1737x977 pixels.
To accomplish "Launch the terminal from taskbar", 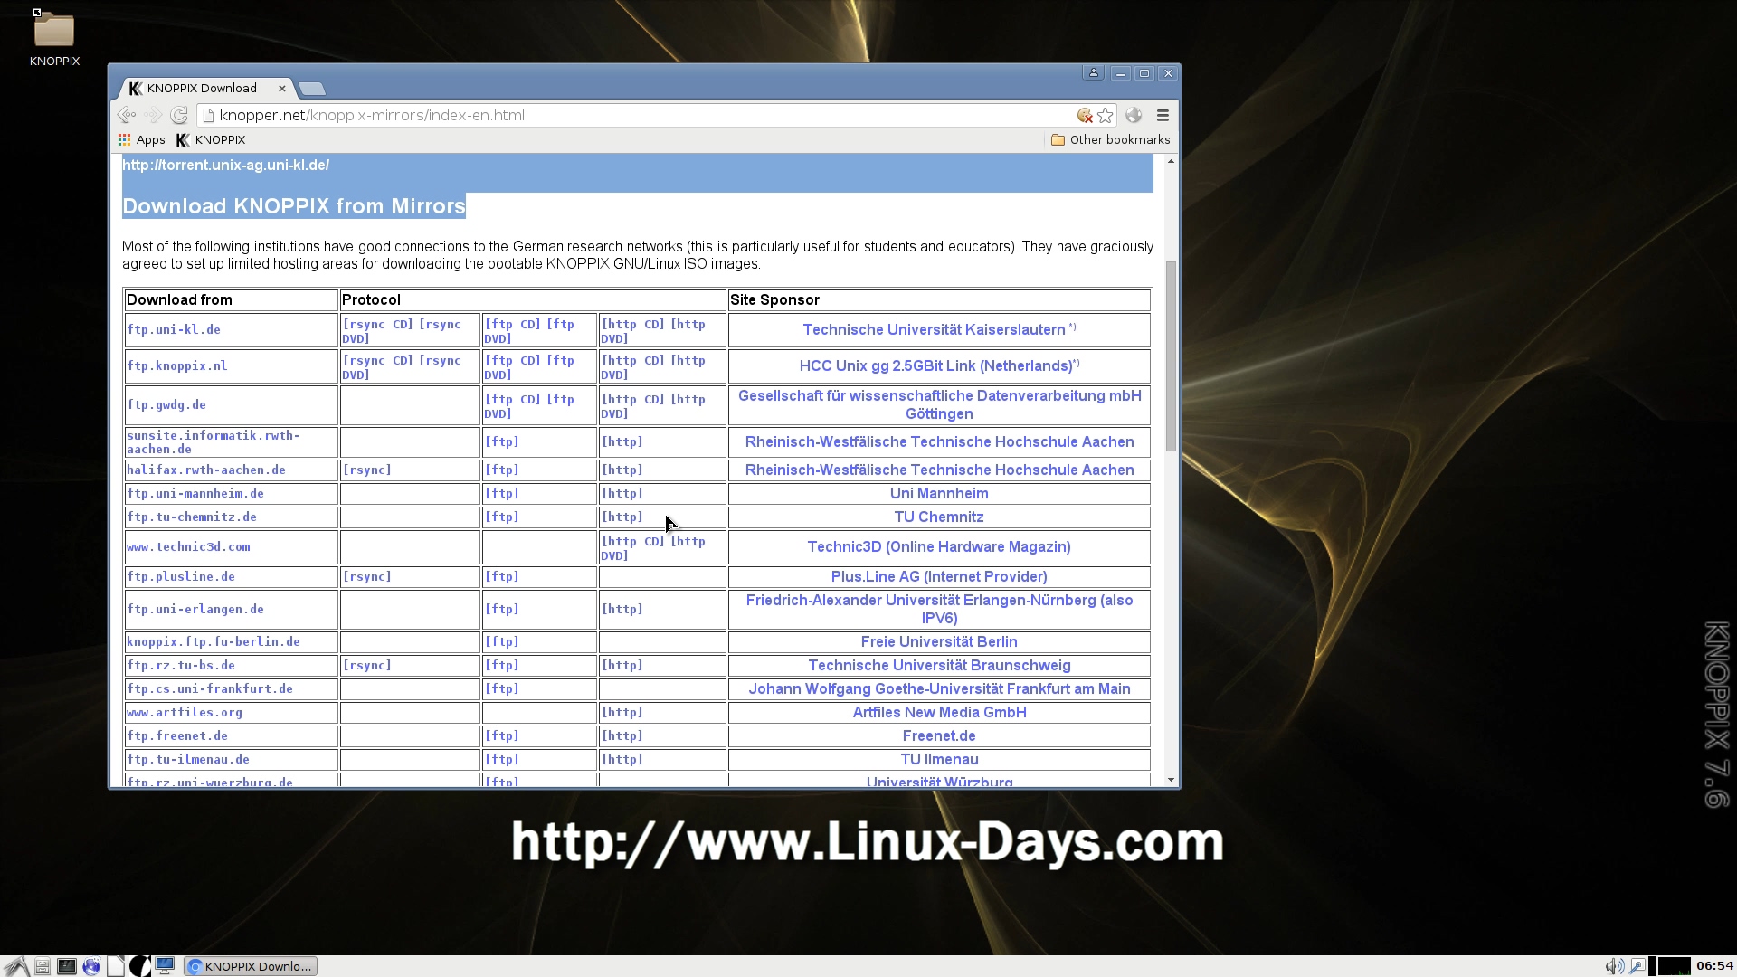I will coord(67,966).
